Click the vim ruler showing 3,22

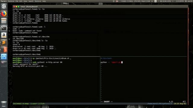[x=171, y=101]
